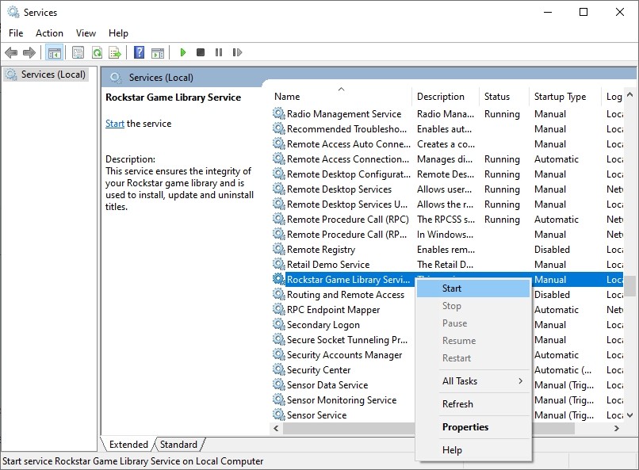Click gear icon beside Remote Registry
The height and width of the screenshot is (470, 639).
click(279, 249)
